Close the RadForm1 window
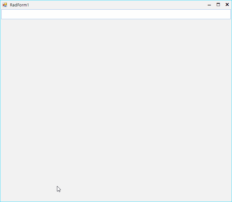The height and width of the screenshot is (202, 232). click(227, 5)
